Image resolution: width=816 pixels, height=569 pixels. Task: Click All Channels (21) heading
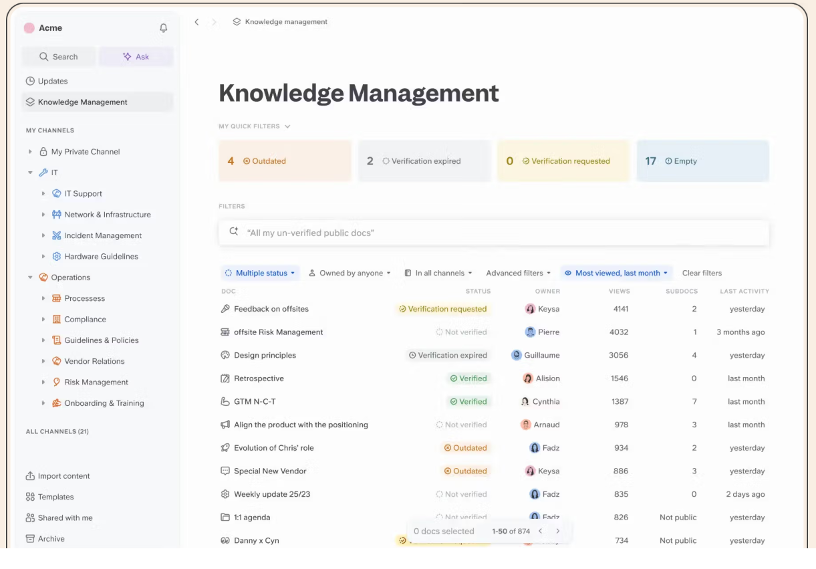(x=57, y=432)
